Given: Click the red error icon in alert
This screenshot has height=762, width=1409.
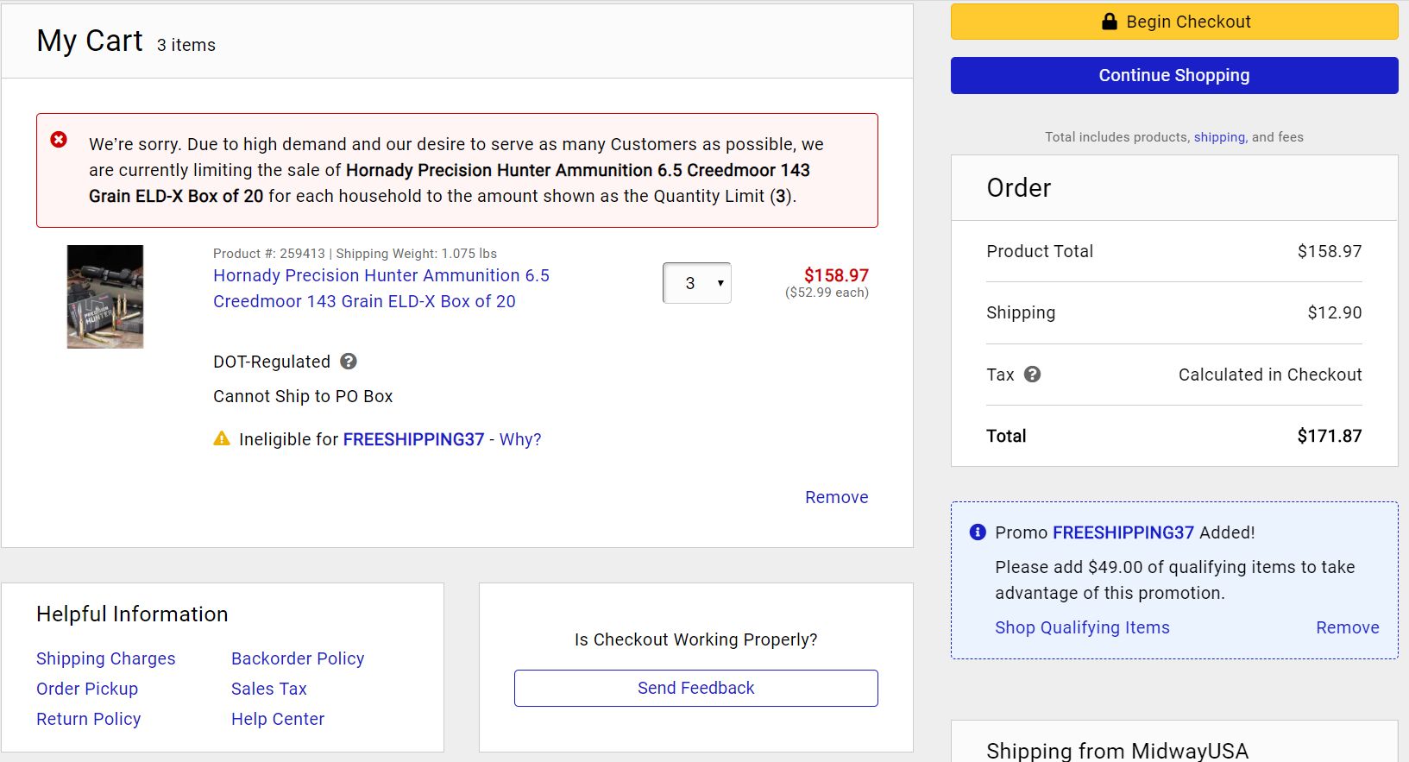Looking at the screenshot, I should [59, 139].
